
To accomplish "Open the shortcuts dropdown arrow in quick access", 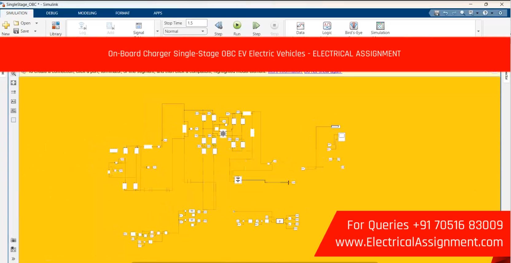I will (x=477, y=13).
